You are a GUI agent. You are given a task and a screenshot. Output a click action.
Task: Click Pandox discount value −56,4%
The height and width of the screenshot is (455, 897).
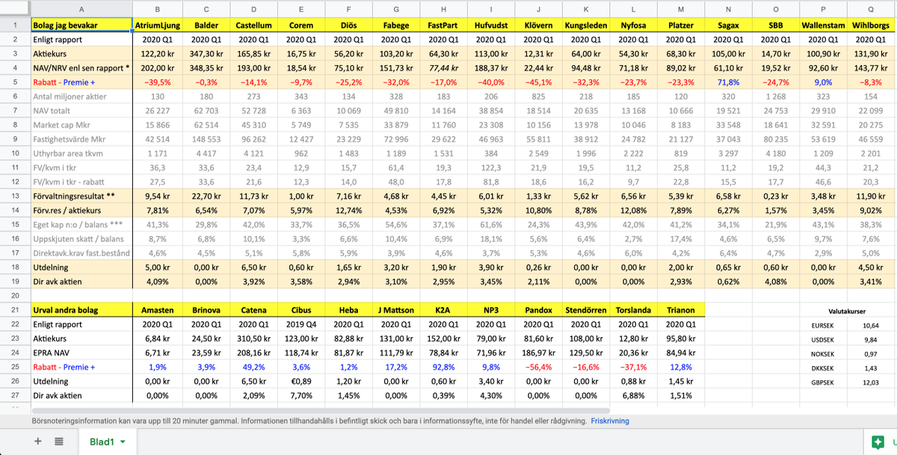point(539,367)
